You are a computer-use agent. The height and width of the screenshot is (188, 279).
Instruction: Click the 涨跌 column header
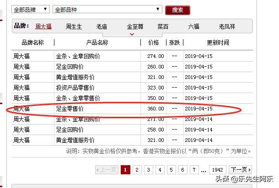point(174,42)
